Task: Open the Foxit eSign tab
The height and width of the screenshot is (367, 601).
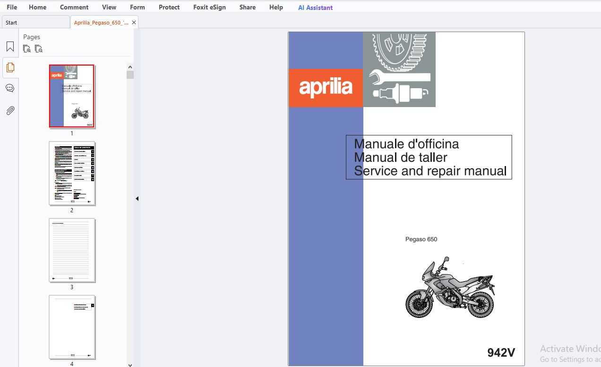Action: pos(209,7)
